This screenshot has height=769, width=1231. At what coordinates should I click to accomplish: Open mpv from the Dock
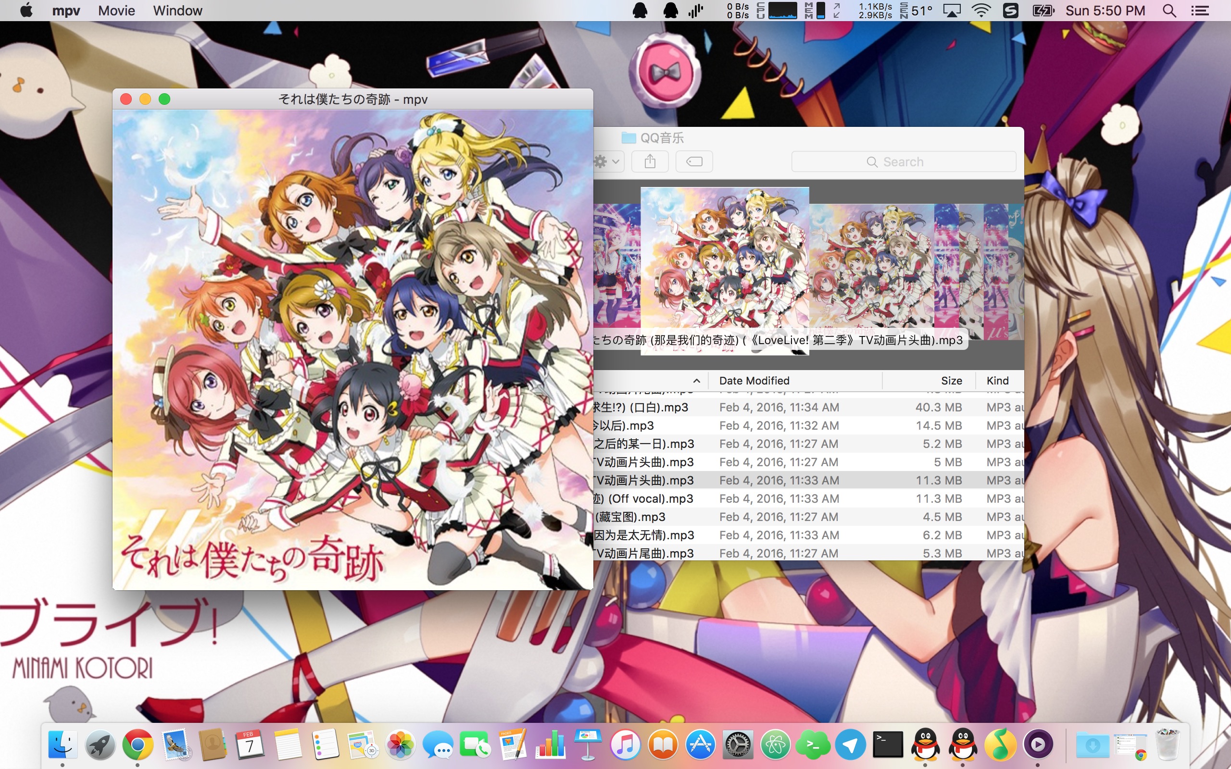coord(1038,744)
